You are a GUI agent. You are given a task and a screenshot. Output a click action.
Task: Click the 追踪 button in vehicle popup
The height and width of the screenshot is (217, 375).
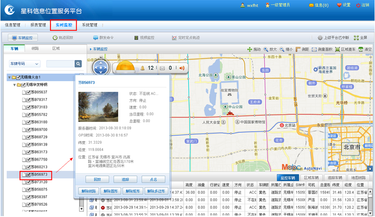click(125, 179)
